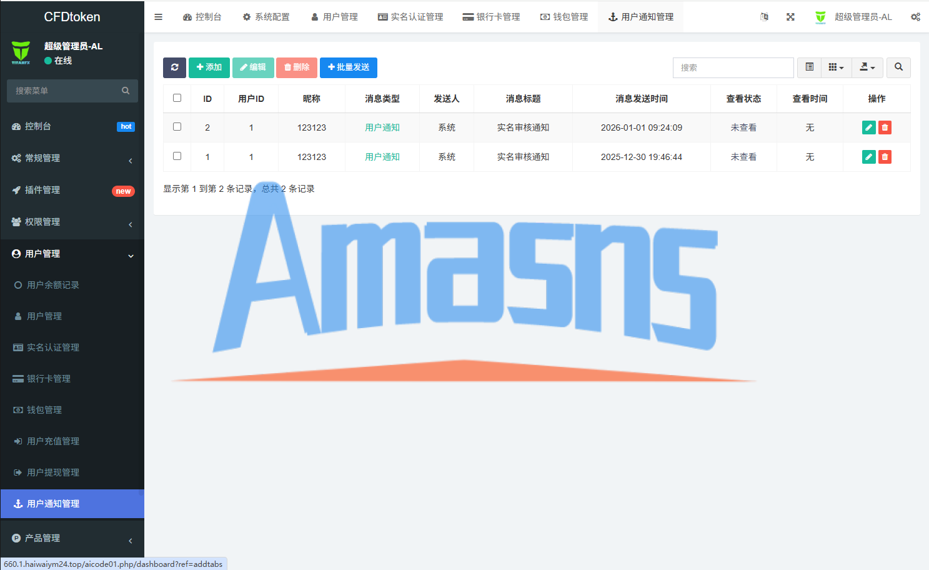This screenshot has height=570, width=929.
Task: Edit the 2026-01-01 09:24:09 notification row
Action: pyautogui.click(x=868, y=127)
